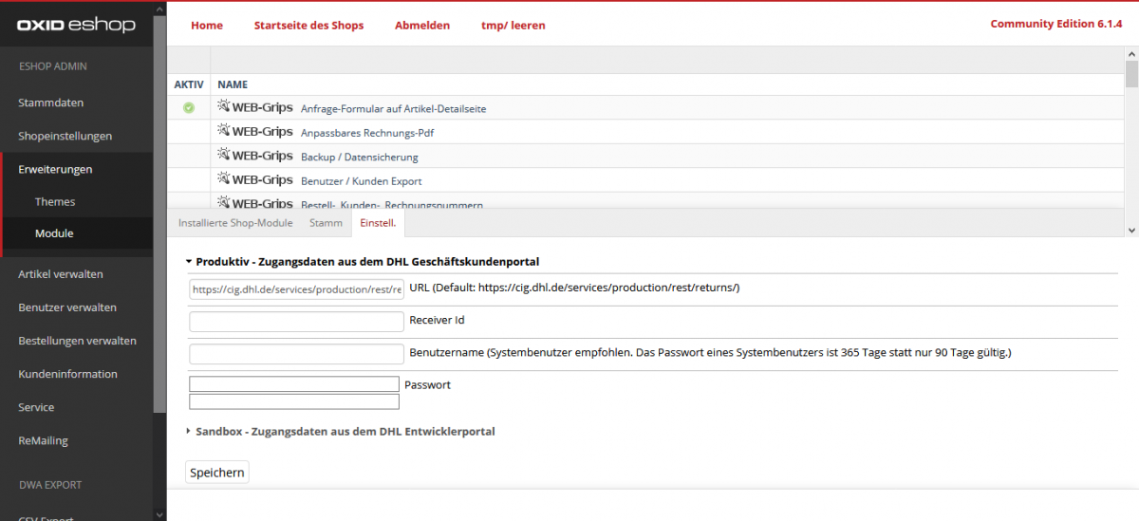Screen dimensions: 1139x521
Task: Click Community Edition 6.1.4 text
Action: tap(1056, 24)
